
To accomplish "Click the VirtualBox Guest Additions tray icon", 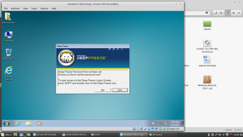I will coord(157,123).
